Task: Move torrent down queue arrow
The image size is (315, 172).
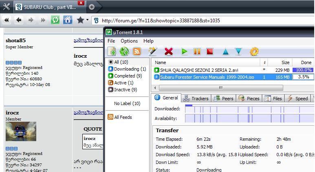Action: coord(238,52)
